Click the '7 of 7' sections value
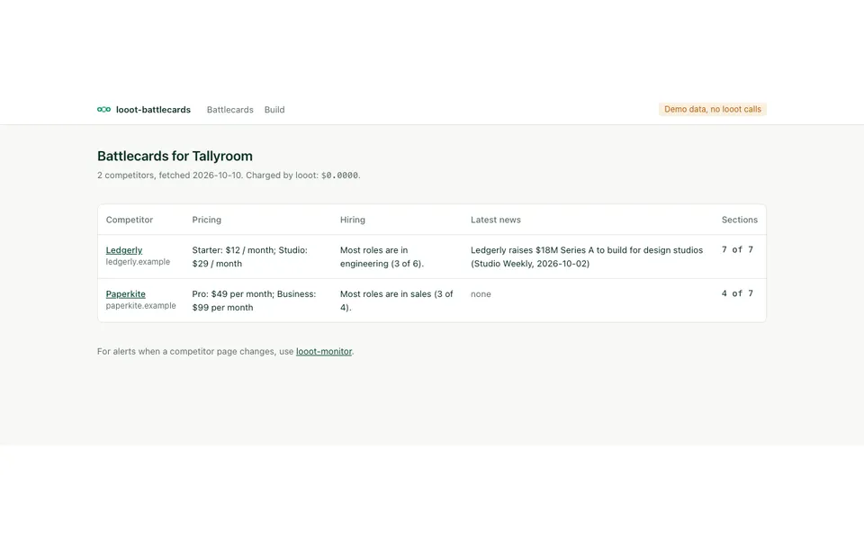Screen dimensions: 864x540 (x=737, y=249)
